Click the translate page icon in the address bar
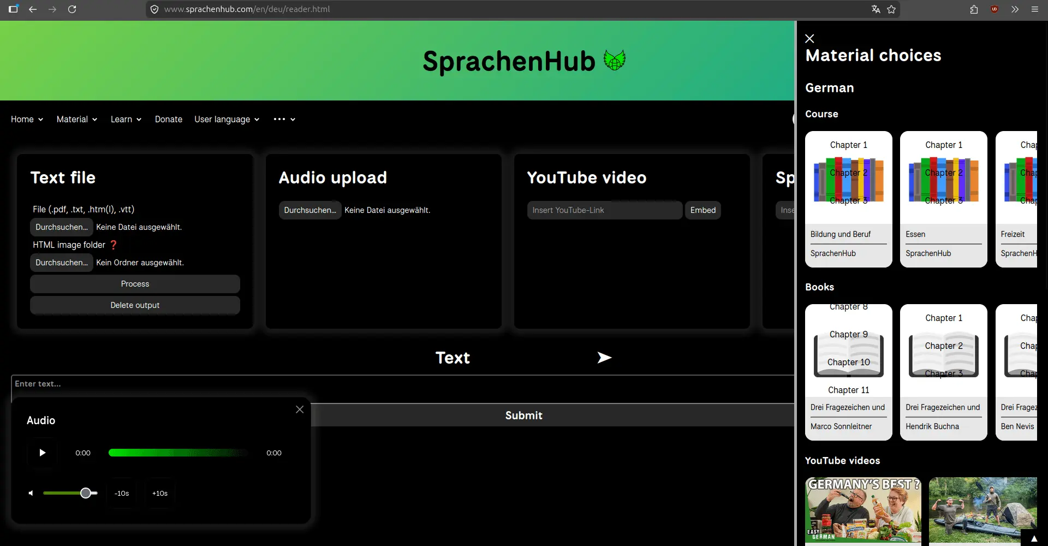The width and height of the screenshot is (1048, 546). (876, 9)
